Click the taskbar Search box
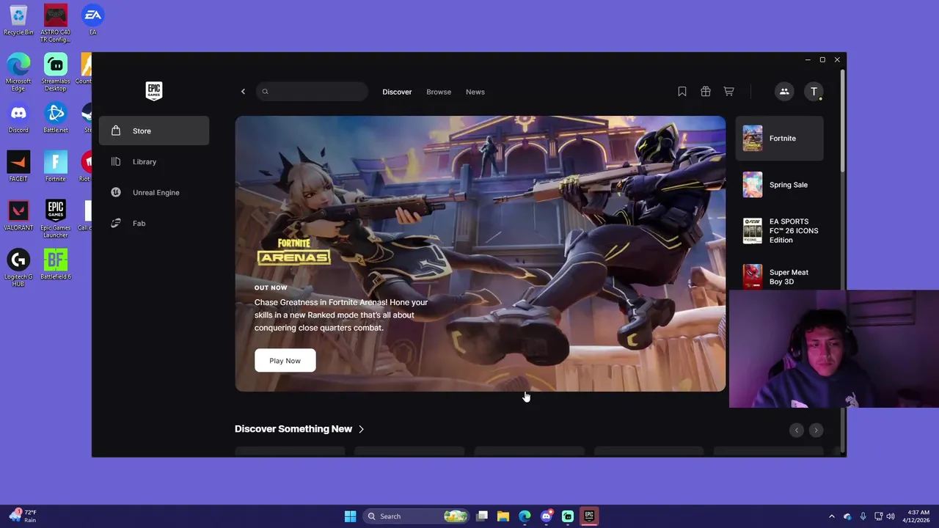Screen dimensions: 939x528 (x=416, y=516)
